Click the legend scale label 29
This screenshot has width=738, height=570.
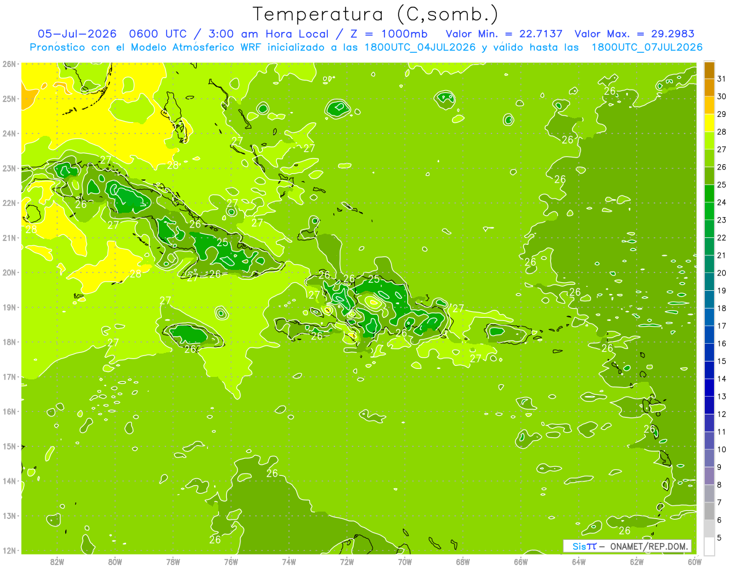[721, 114]
